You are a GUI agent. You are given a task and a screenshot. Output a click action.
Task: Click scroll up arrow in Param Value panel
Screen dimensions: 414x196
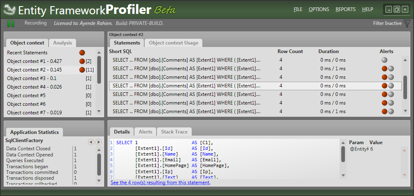point(404,150)
